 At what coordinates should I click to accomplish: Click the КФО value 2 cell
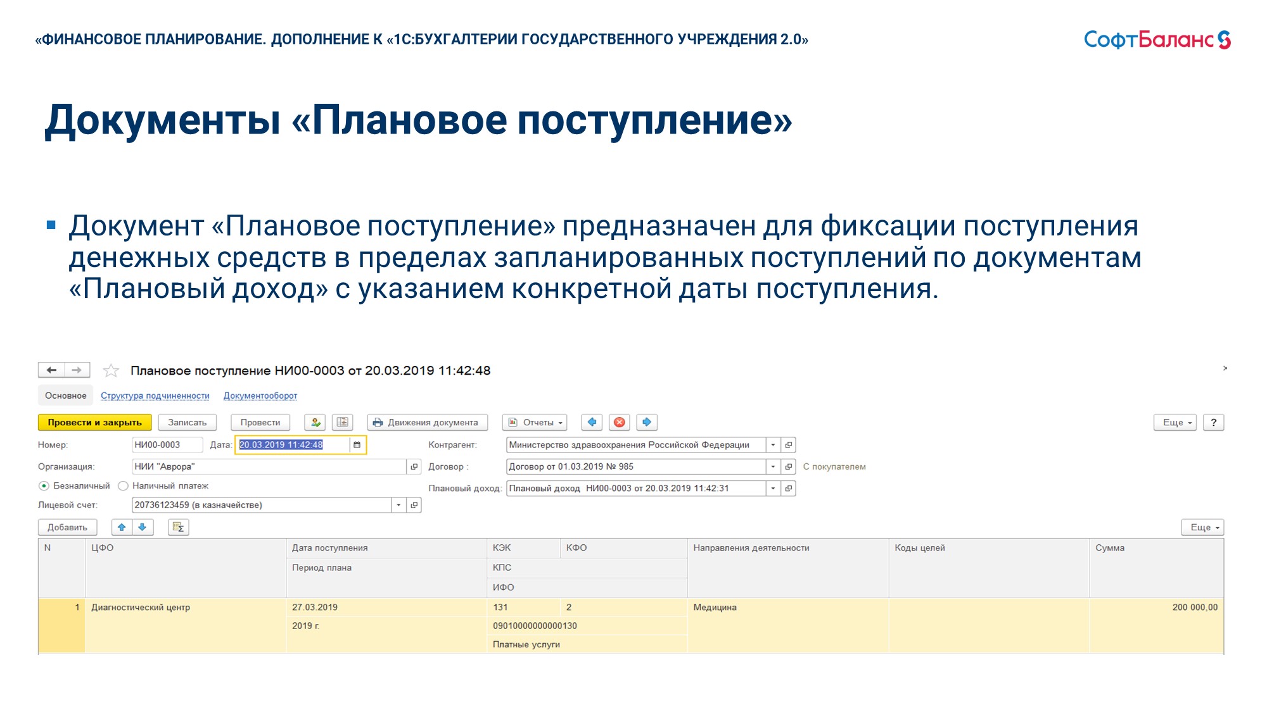pos(624,608)
